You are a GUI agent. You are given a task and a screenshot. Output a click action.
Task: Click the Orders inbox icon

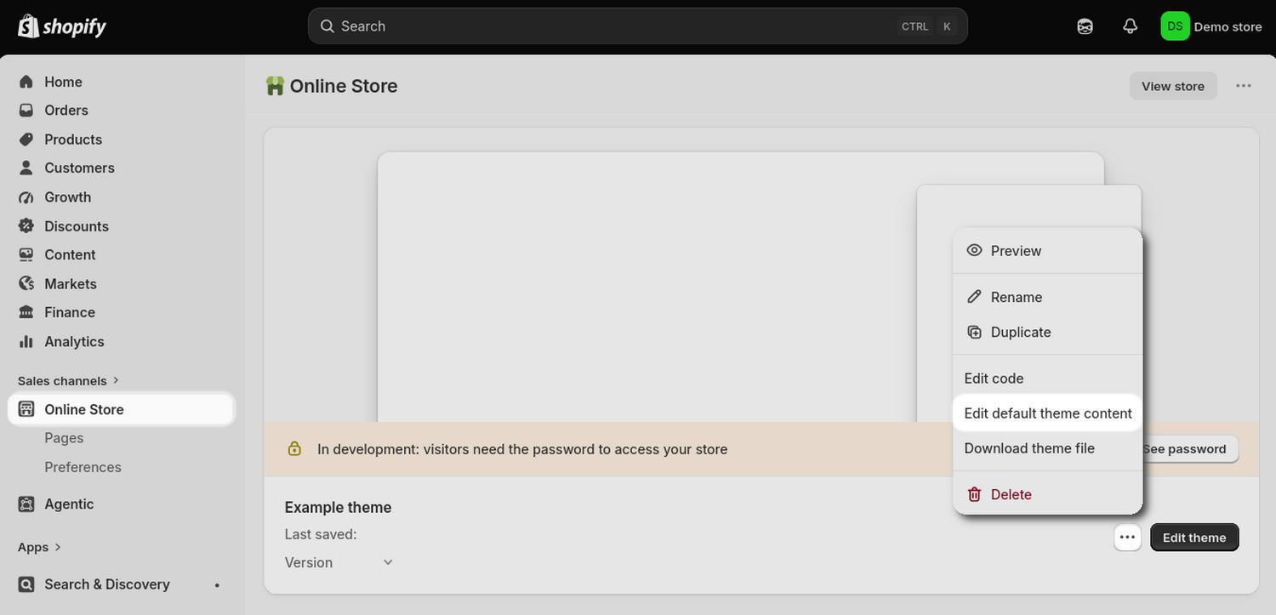[x=26, y=111]
